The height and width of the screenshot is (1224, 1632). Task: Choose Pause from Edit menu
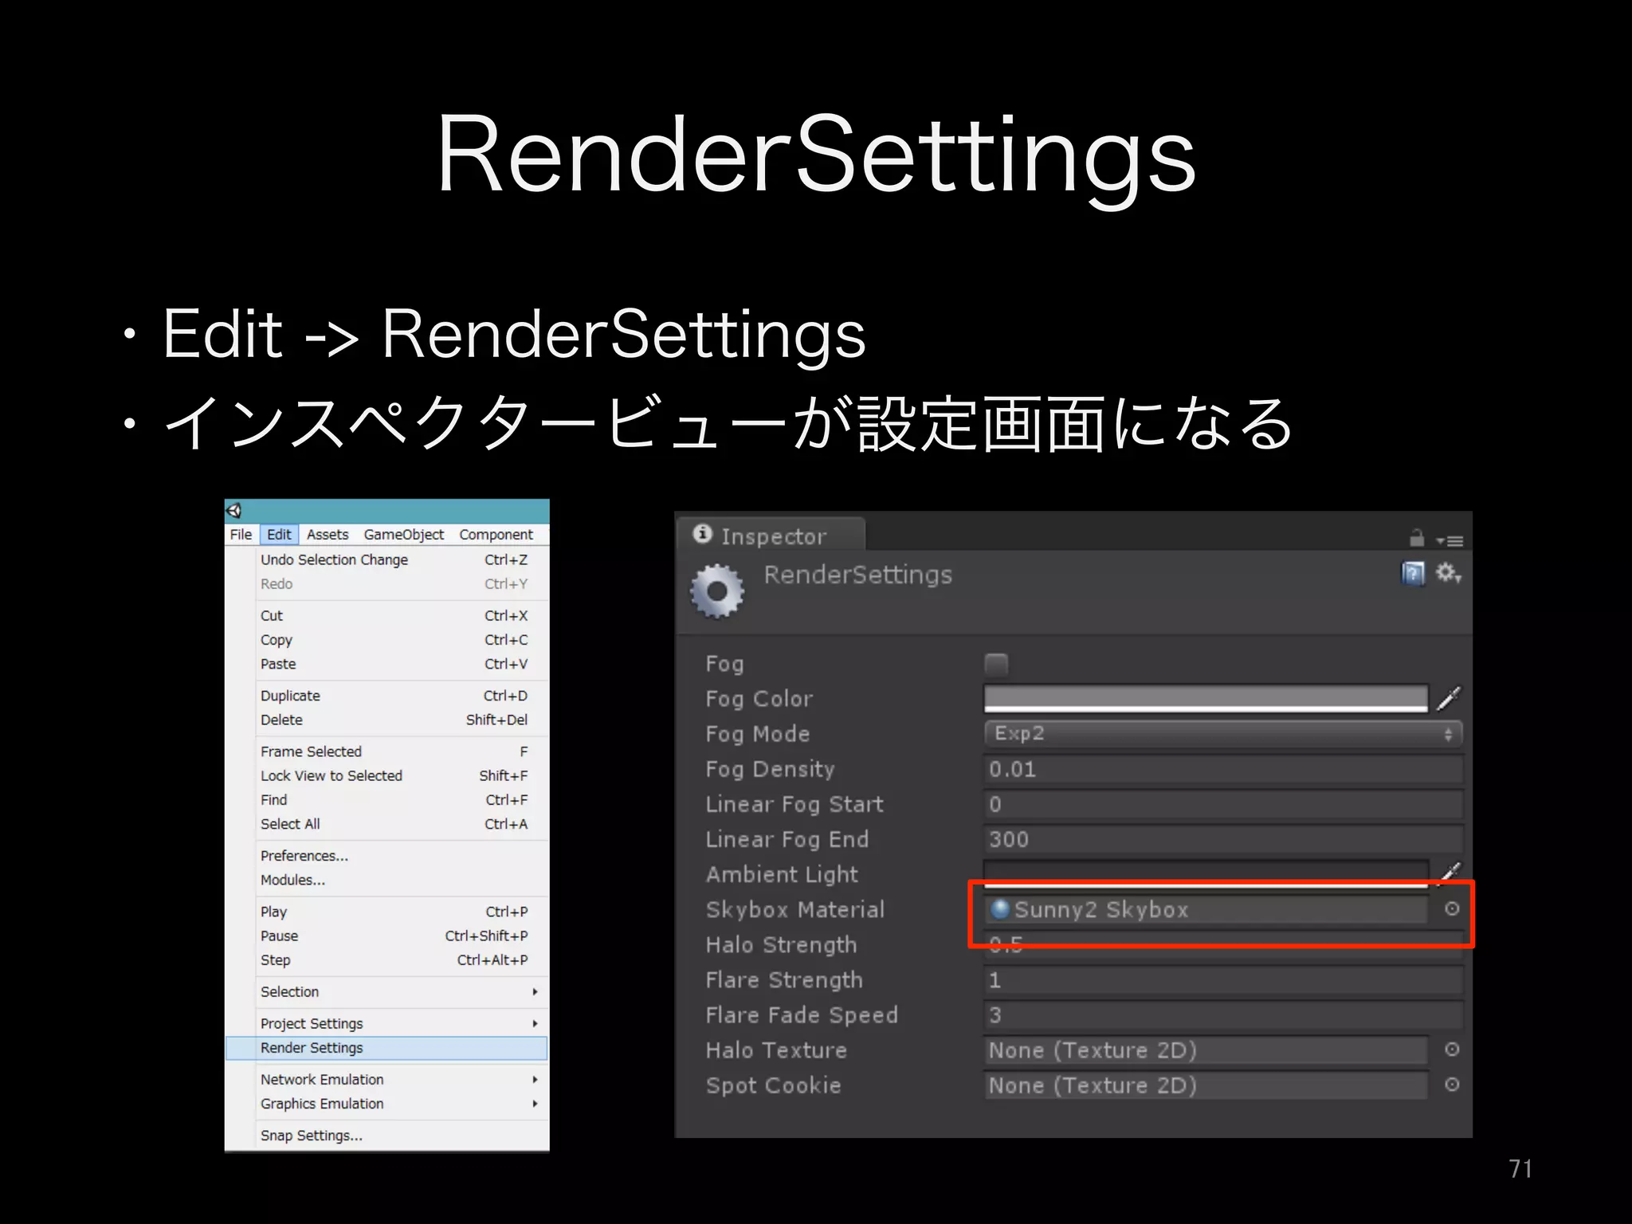point(387,936)
